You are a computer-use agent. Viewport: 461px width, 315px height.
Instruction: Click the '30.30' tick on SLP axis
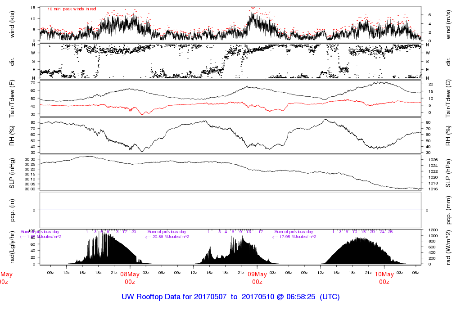30,159
